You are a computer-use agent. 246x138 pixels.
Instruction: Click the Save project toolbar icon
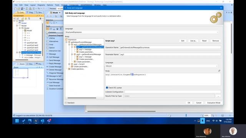[22, 8]
